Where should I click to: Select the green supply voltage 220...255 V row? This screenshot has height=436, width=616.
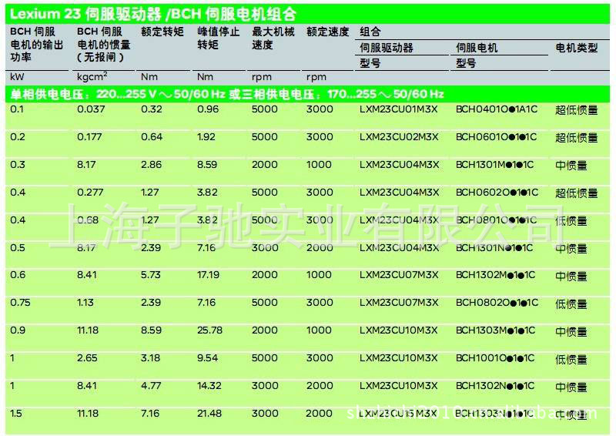tap(308, 94)
